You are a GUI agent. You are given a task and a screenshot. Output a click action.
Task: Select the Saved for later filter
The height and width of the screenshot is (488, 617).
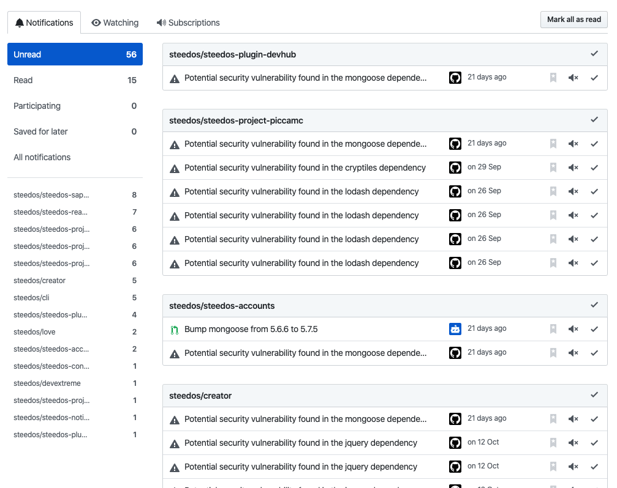tap(40, 131)
